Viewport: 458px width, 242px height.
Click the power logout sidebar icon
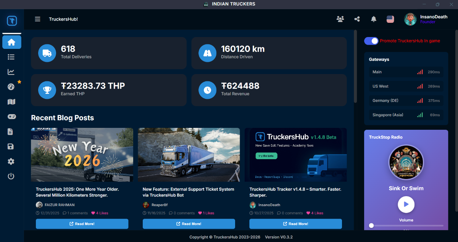[x=11, y=176]
